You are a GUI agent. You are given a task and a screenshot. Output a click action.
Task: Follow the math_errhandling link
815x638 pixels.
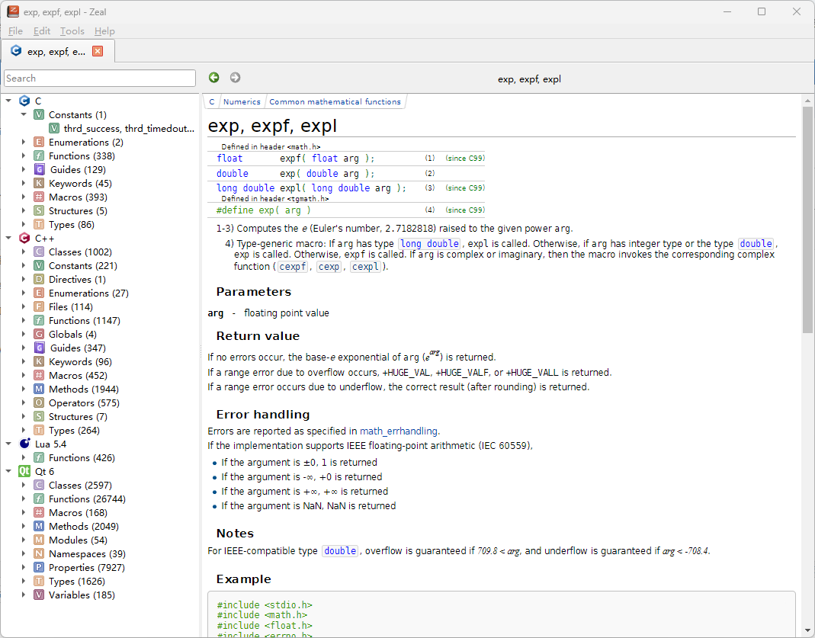click(399, 431)
